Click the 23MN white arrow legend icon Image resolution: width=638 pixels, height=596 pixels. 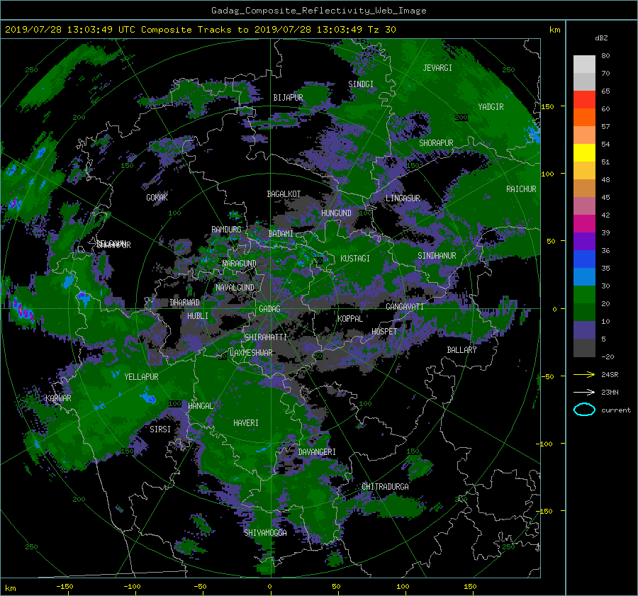[x=584, y=392]
